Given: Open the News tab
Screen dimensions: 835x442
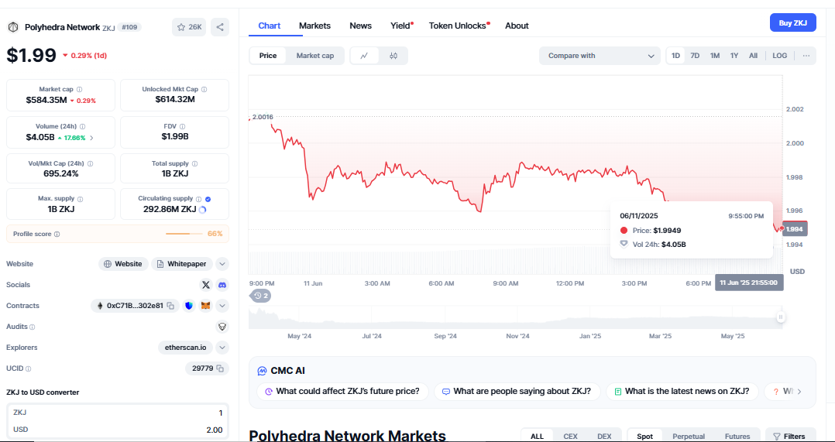Looking at the screenshot, I should (360, 26).
